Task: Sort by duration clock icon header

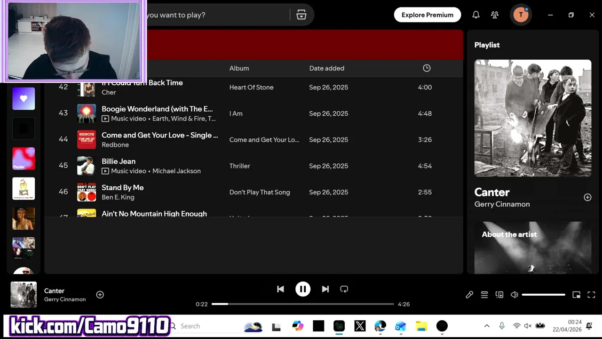Action: 427,68
